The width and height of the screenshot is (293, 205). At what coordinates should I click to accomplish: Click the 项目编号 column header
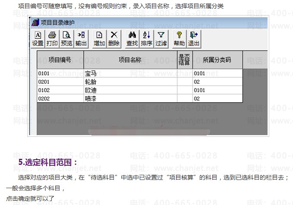tap(60, 60)
